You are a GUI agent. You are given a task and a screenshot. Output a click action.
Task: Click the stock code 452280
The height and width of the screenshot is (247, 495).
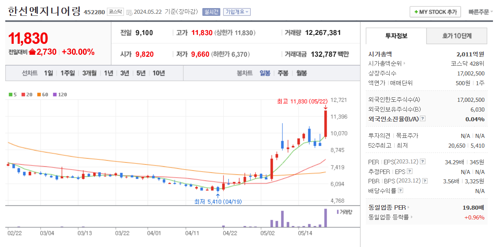94,12
